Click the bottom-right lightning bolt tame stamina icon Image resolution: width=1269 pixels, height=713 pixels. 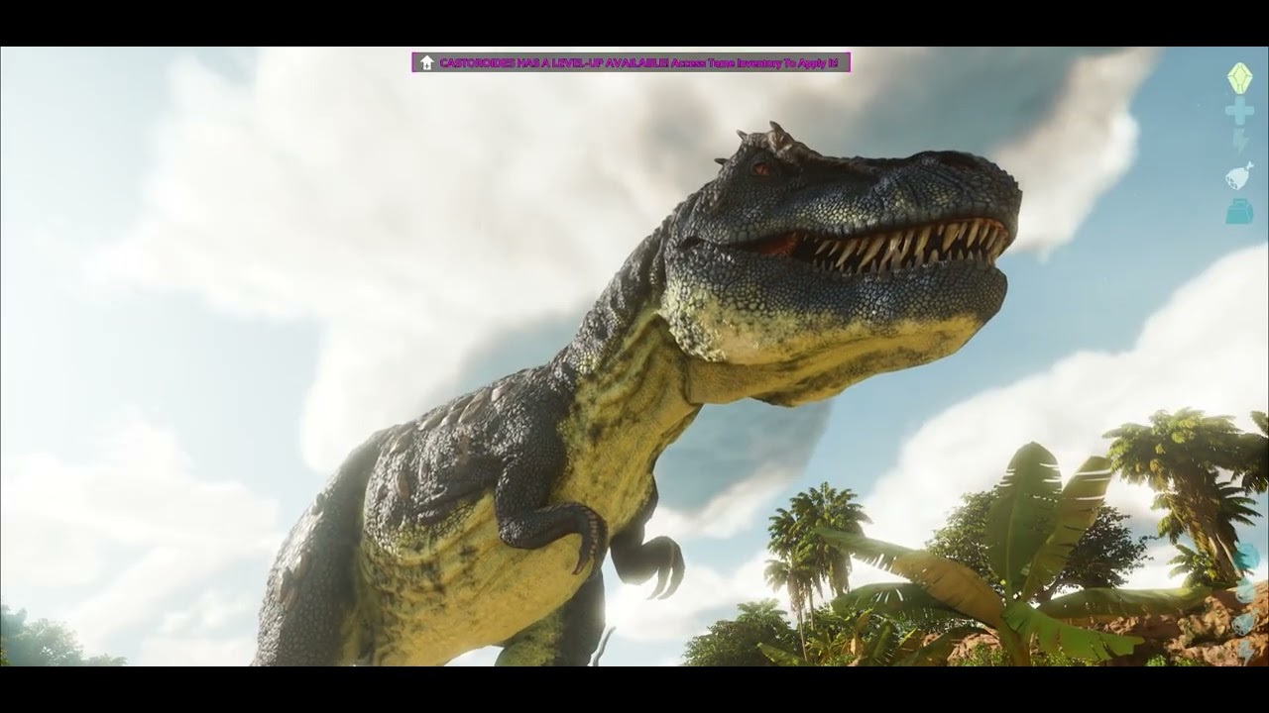point(1247,651)
